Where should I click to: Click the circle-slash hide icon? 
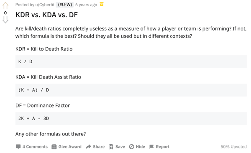pyautogui.click(x=132, y=147)
